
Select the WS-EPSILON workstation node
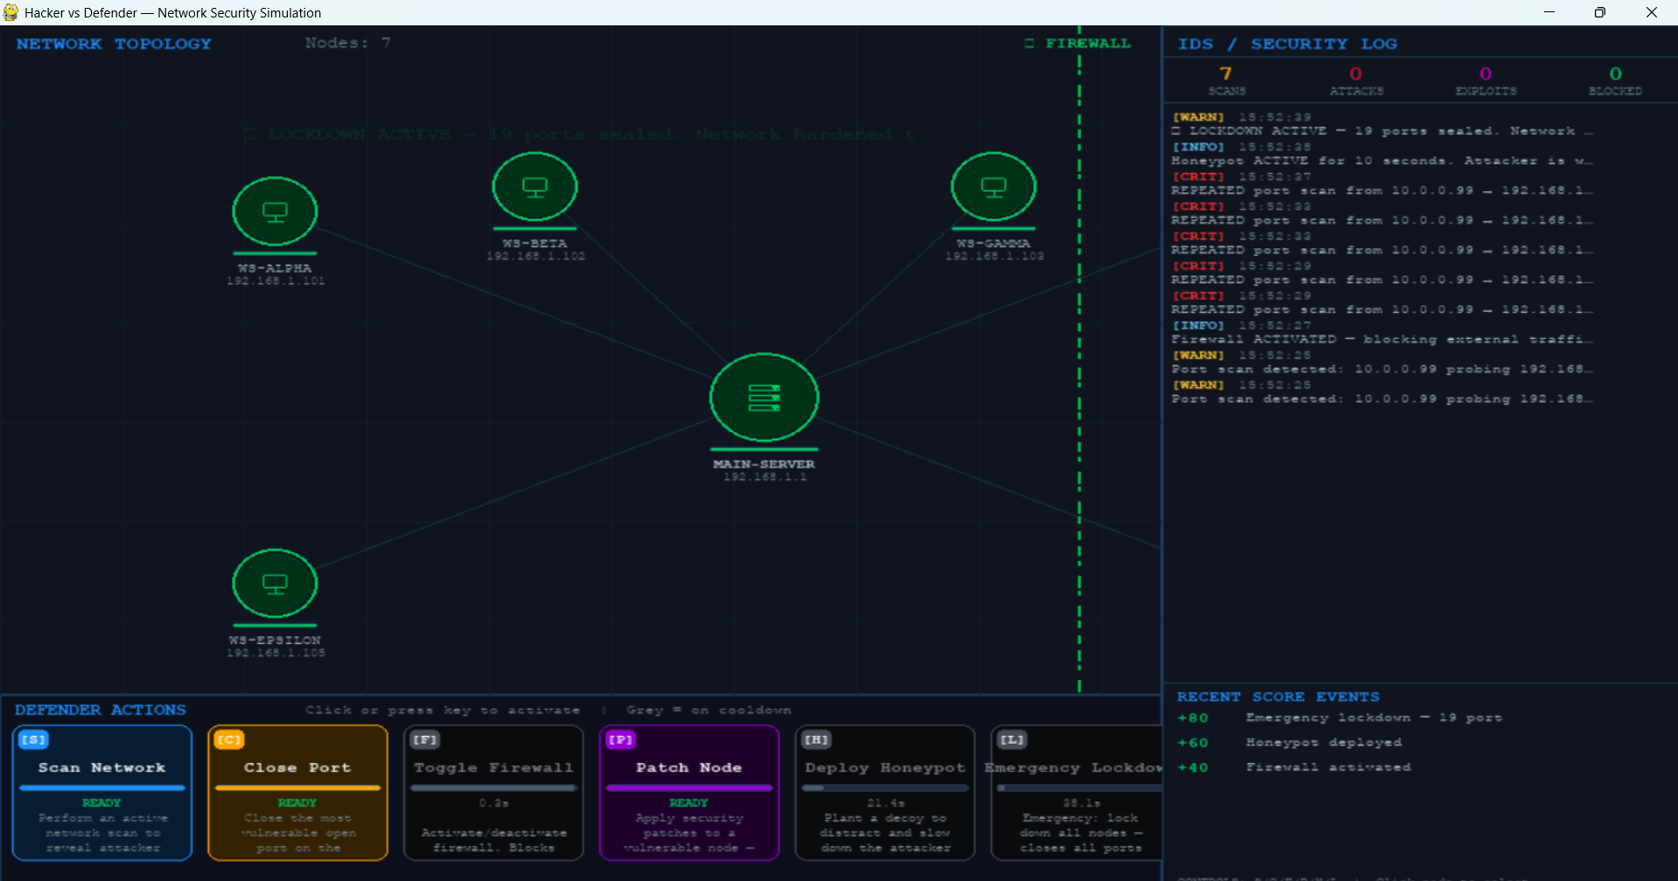tap(275, 583)
